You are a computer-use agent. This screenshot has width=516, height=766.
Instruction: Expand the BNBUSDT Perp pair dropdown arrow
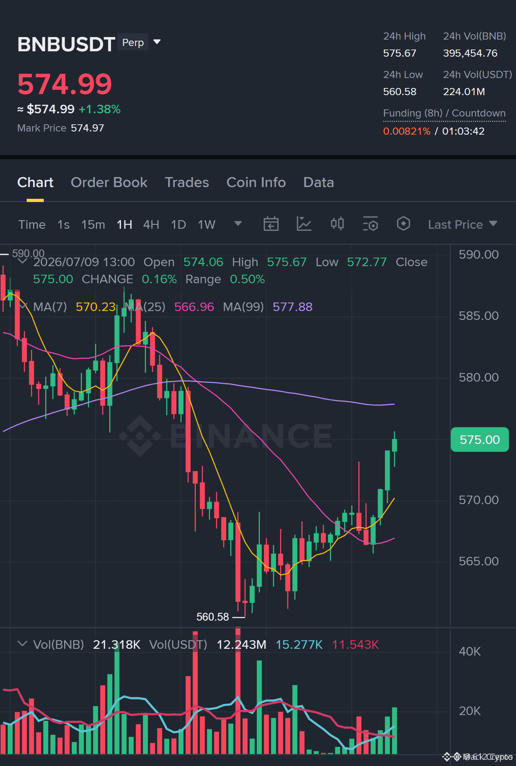click(157, 42)
